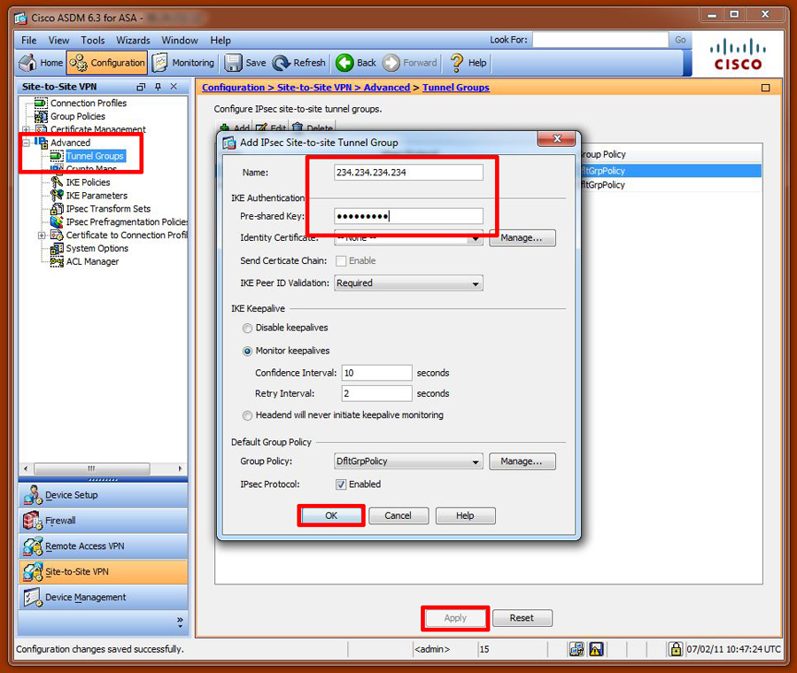
Task: Click the Pre-shared Key field
Action: pyautogui.click(x=408, y=217)
